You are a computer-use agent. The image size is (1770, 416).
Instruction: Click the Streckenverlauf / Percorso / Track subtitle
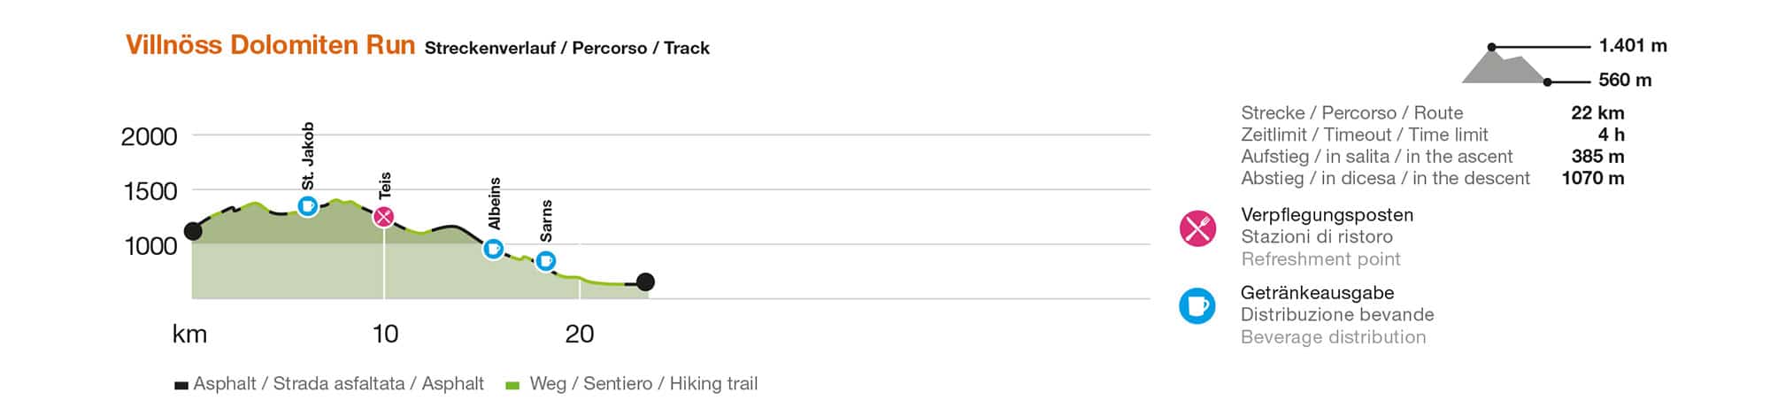(567, 48)
